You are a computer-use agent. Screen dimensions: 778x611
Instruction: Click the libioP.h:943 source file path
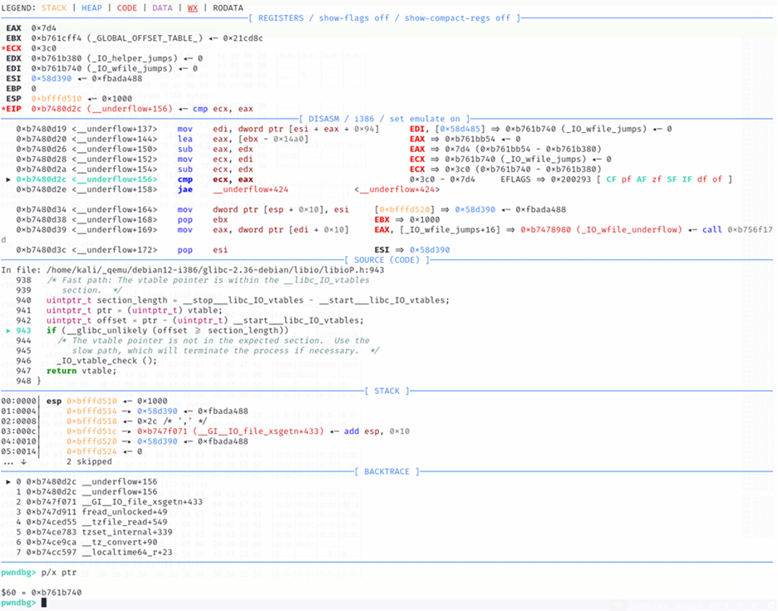point(214,270)
